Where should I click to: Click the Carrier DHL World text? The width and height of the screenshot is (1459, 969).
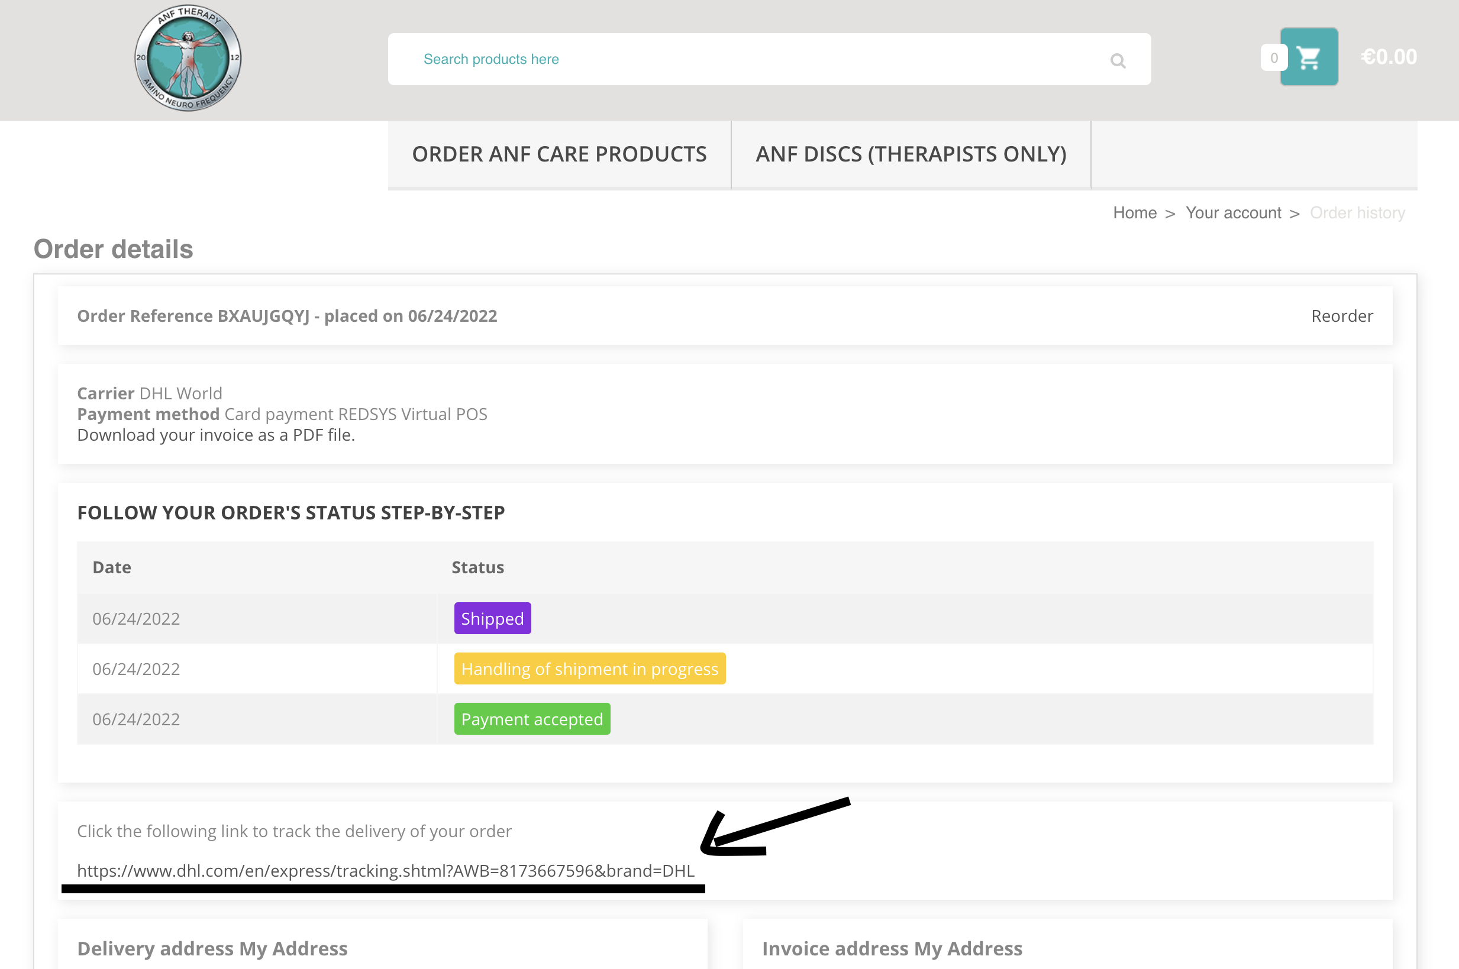(x=150, y=393)
